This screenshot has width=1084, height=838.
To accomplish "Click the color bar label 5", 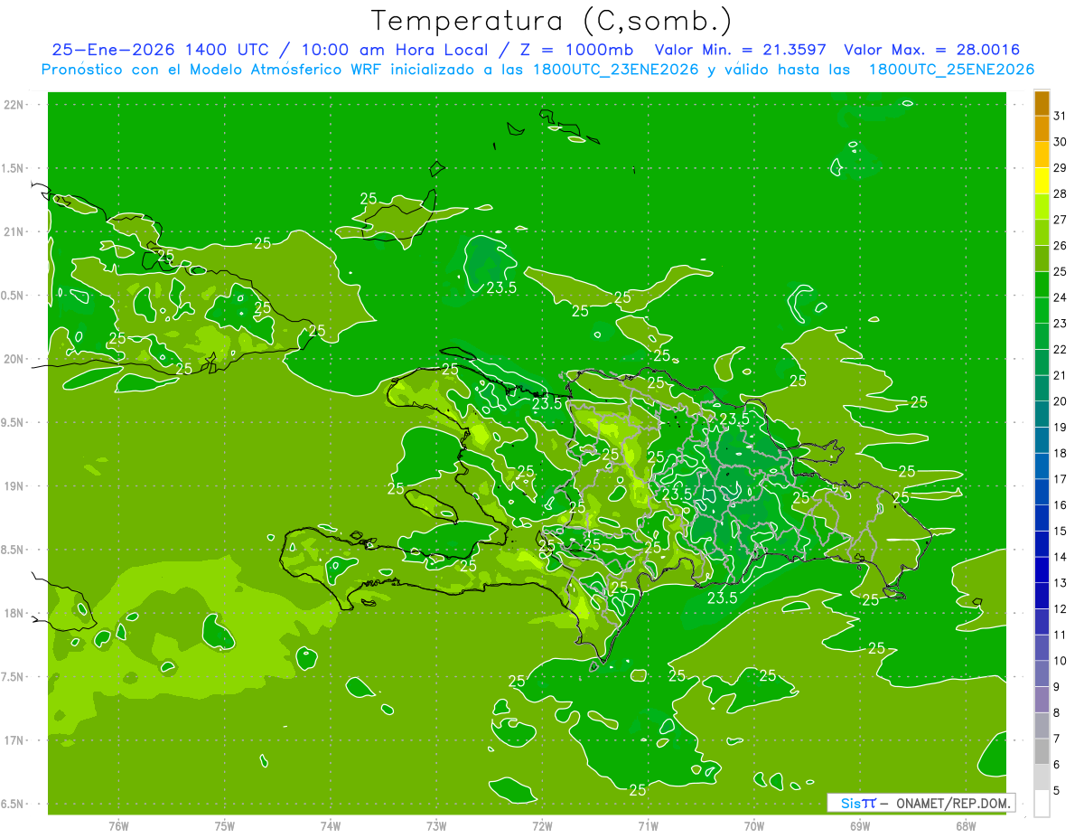I will [x=1057, y=791].
